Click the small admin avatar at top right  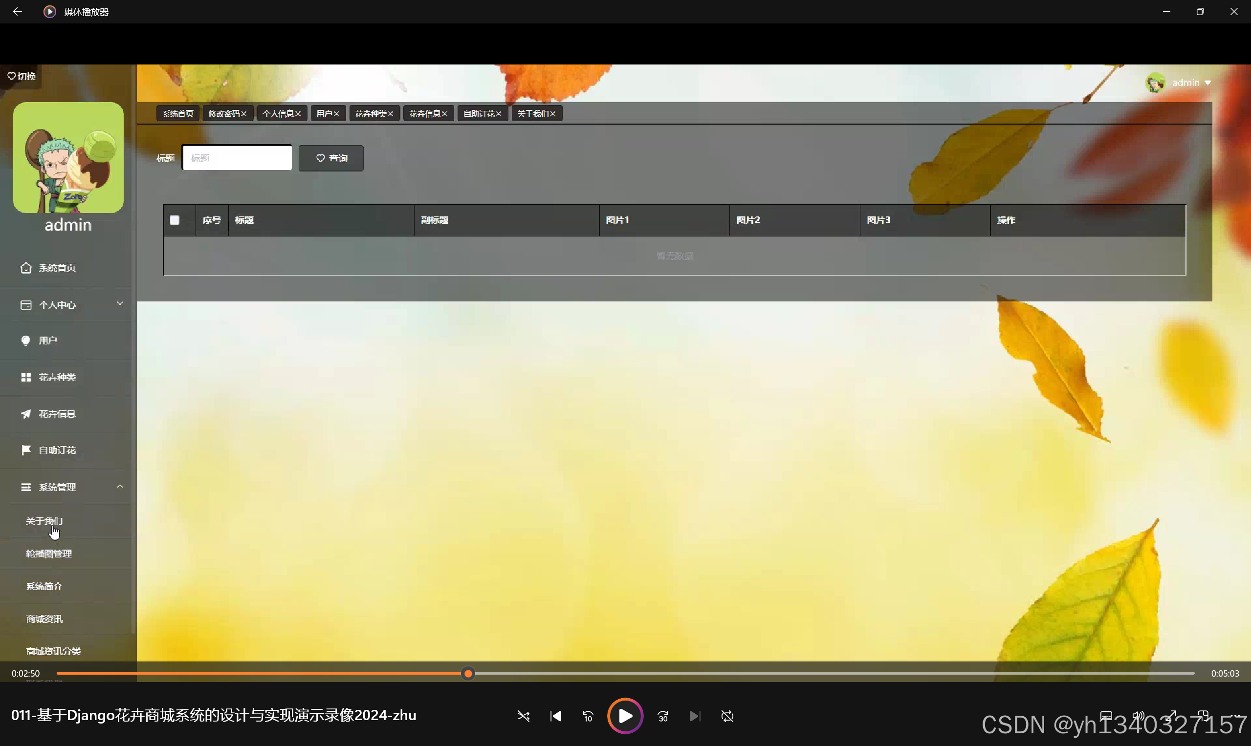coord(1155,83)
